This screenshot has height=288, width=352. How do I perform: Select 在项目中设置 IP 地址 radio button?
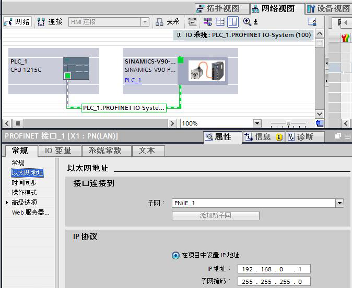[175, 255]
